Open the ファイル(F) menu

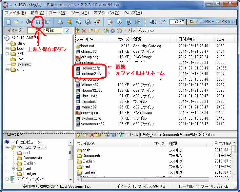click(15, 13)
